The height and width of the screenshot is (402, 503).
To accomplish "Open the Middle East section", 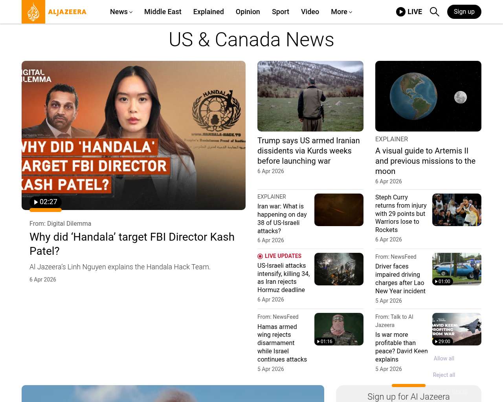I will coord(163,12).
